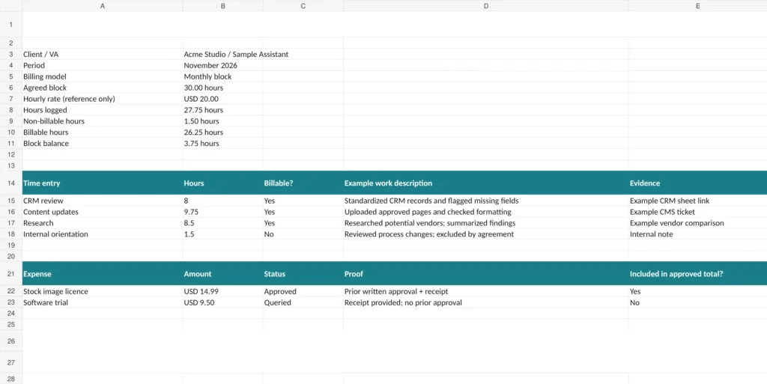This screenshot has height=384, width=767.
Task: Select the 'Software trial' cell
Action: pyautogui.click(x=102, y=303)
